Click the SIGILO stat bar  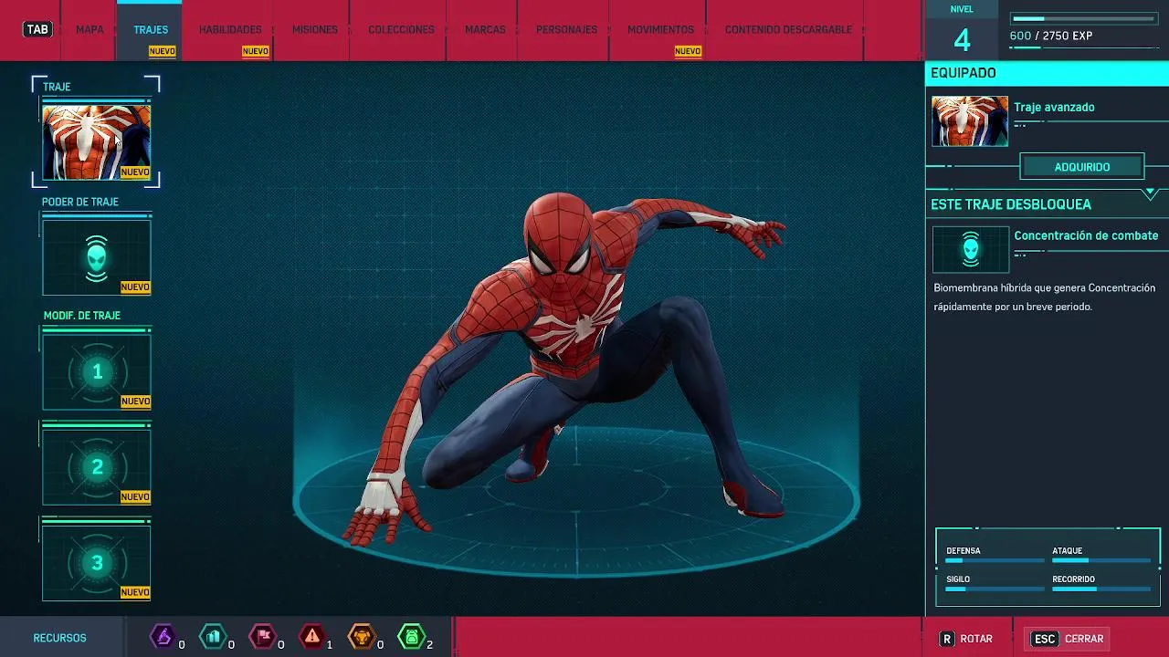(x=995, y=589)
